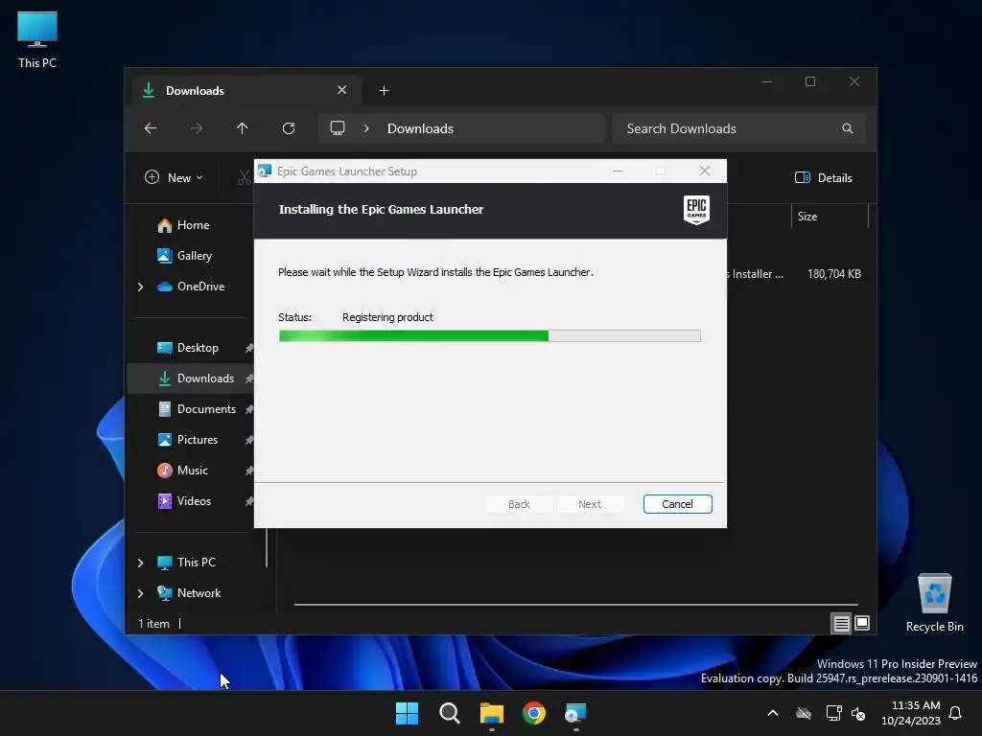Switch to details list view
Image resolution: width=982 pixels, height=736 pixels.
coord(841,623)
